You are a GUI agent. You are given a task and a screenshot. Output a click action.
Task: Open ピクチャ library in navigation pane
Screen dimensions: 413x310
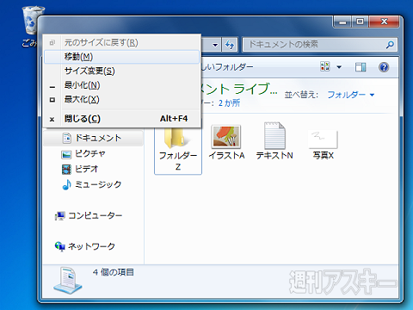[x=83, y=153]
